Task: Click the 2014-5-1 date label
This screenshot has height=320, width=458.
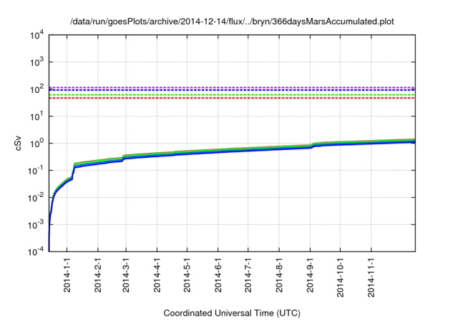Action: click(x=187, y=275)
